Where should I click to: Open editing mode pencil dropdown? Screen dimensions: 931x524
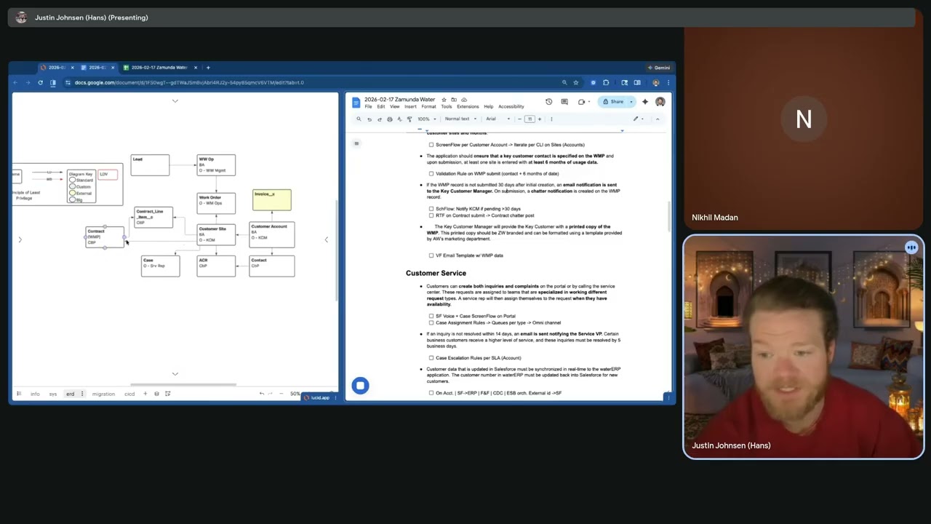(638, 119)
